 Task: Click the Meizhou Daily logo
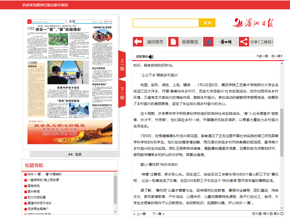click(x=252, y=23)
